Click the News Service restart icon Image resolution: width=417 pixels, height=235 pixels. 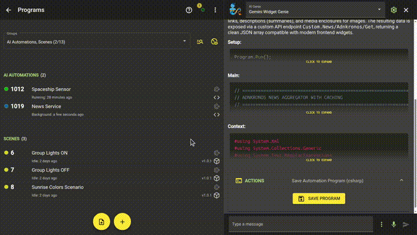coord(217,106)
